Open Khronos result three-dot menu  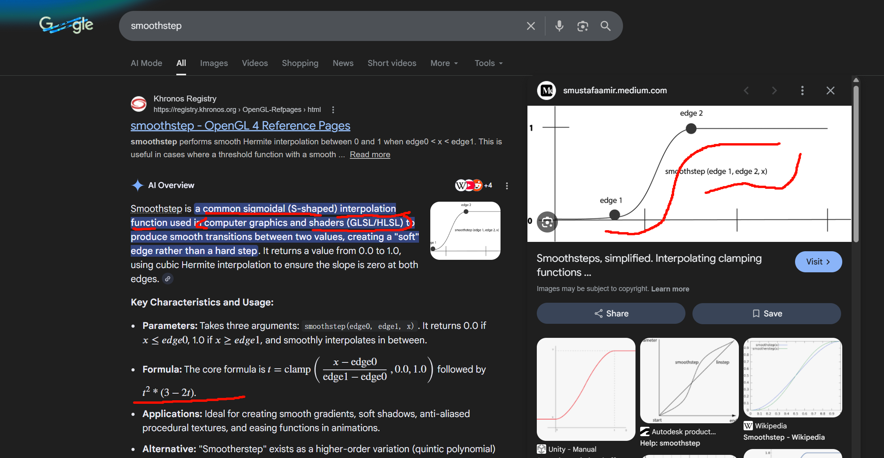[333, 110]
